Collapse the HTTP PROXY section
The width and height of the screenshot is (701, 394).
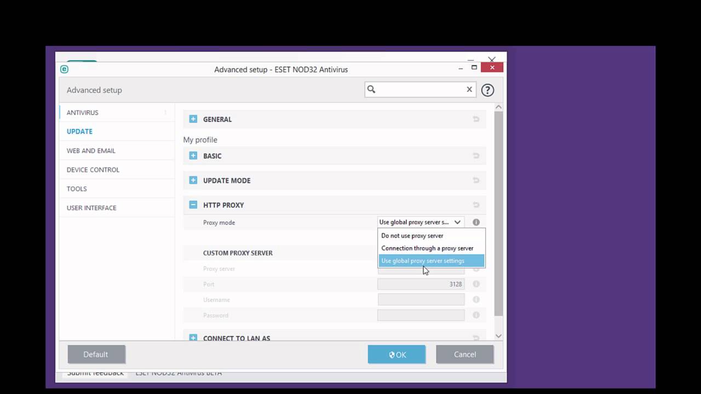pyautogui.click(x=193, y=205)
